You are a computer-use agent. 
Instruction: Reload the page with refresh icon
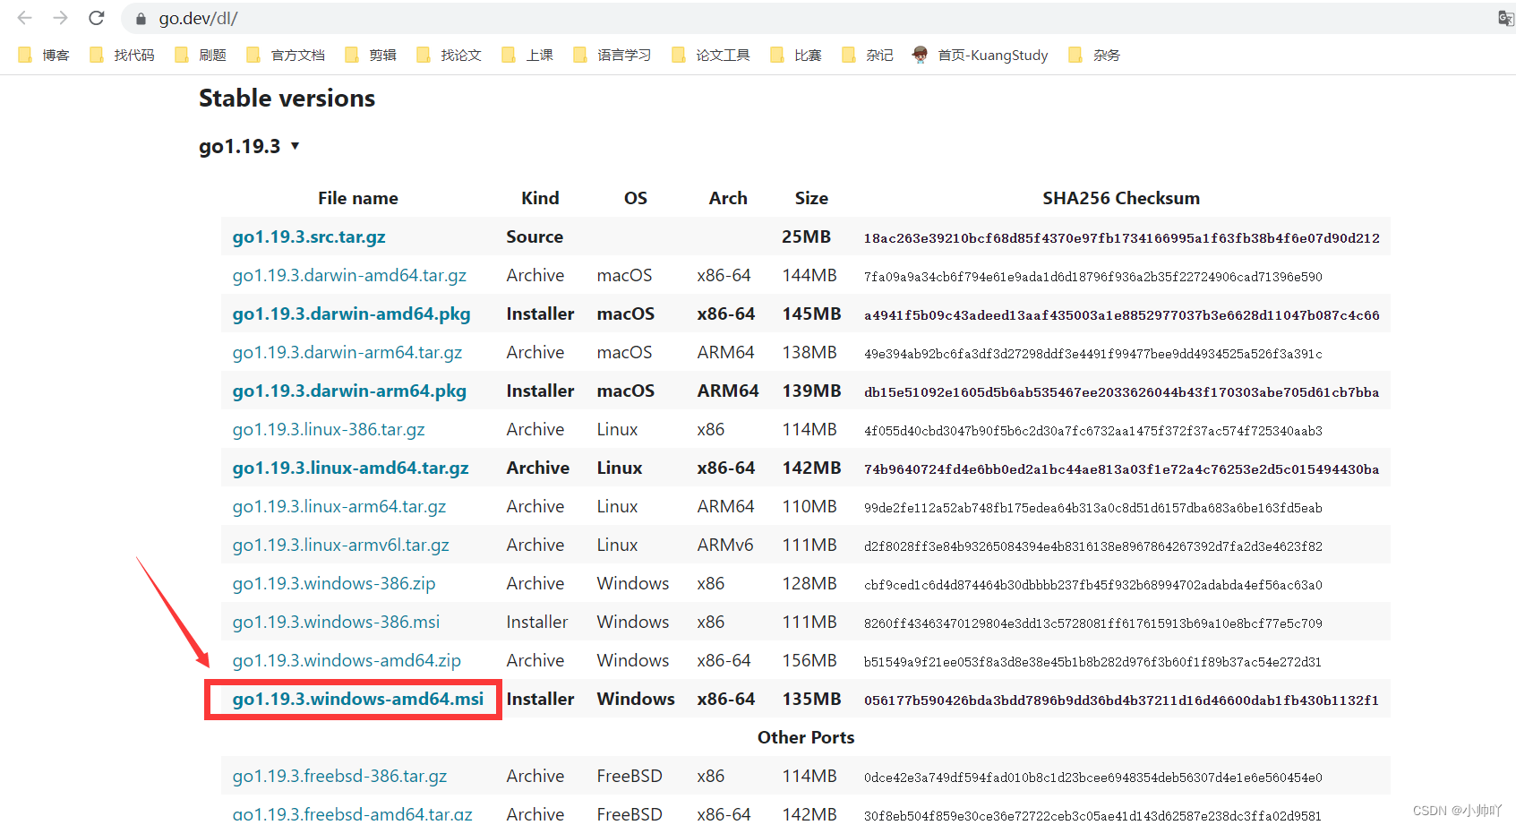click(x=97, y=18)
